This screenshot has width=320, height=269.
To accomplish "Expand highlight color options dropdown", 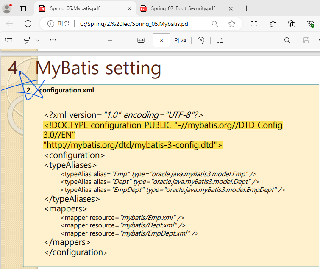I will 38,40.
